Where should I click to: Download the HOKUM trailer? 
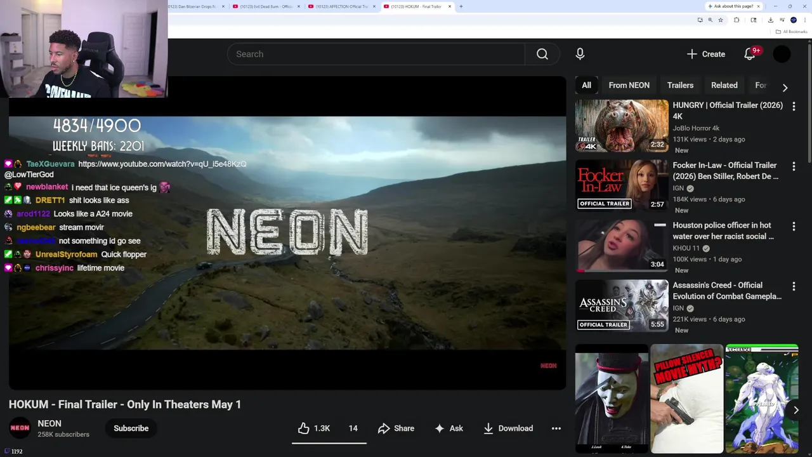pos(508,428)
